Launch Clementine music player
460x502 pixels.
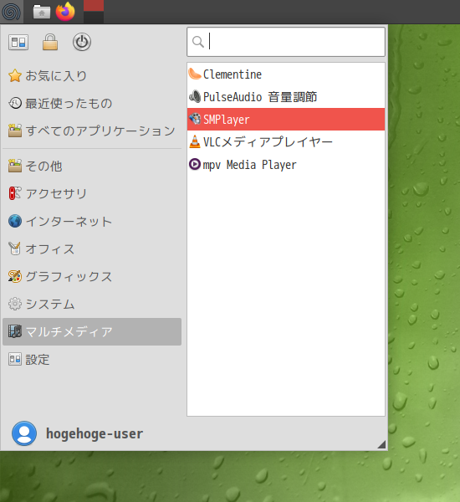coord(286,74)
